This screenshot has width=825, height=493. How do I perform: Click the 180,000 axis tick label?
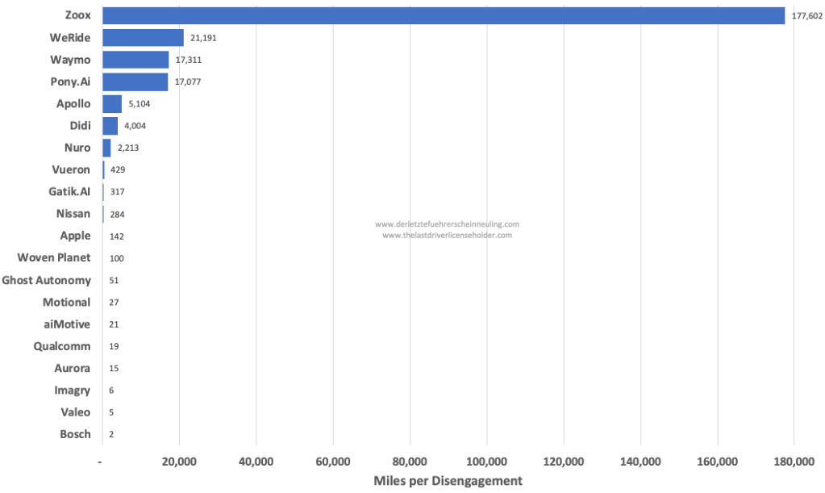pos(794,462)
